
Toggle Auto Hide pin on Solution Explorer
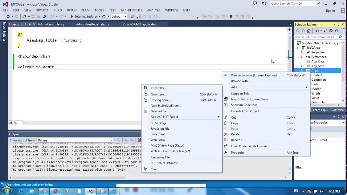(x=338, y=24)
